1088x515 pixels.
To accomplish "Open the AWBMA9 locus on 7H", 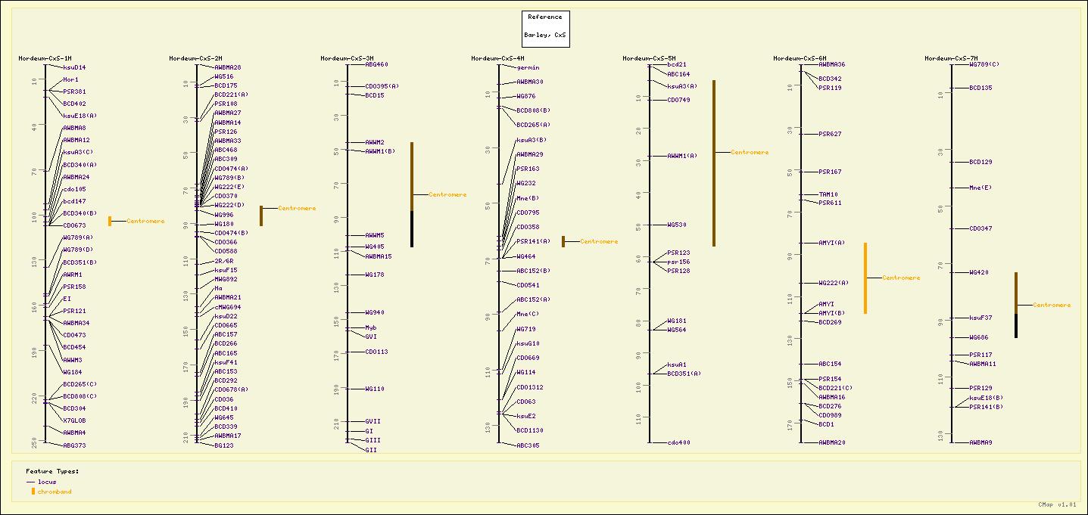I will (980, 442).
